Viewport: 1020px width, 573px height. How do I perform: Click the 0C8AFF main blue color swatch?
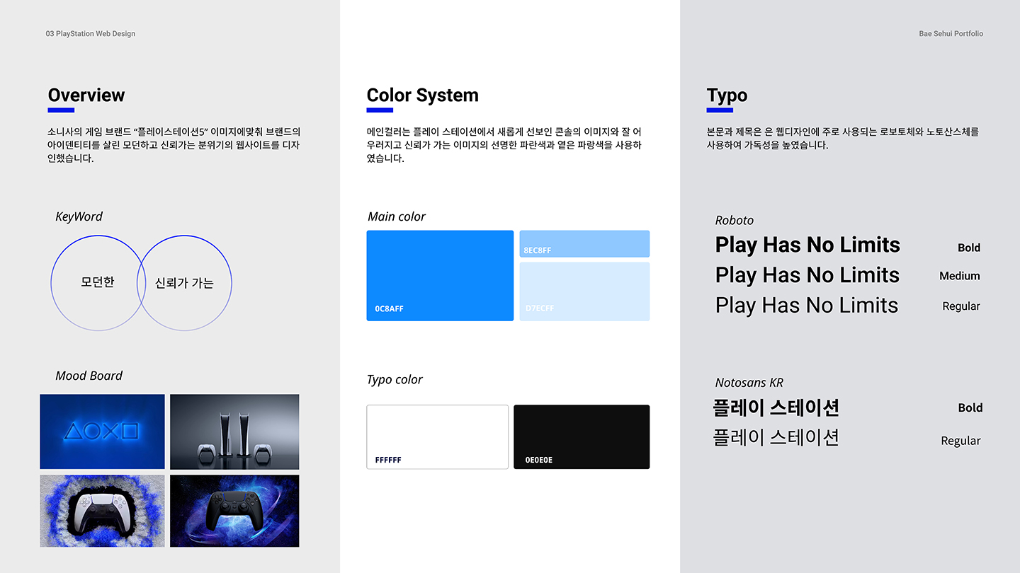(439, 275)
